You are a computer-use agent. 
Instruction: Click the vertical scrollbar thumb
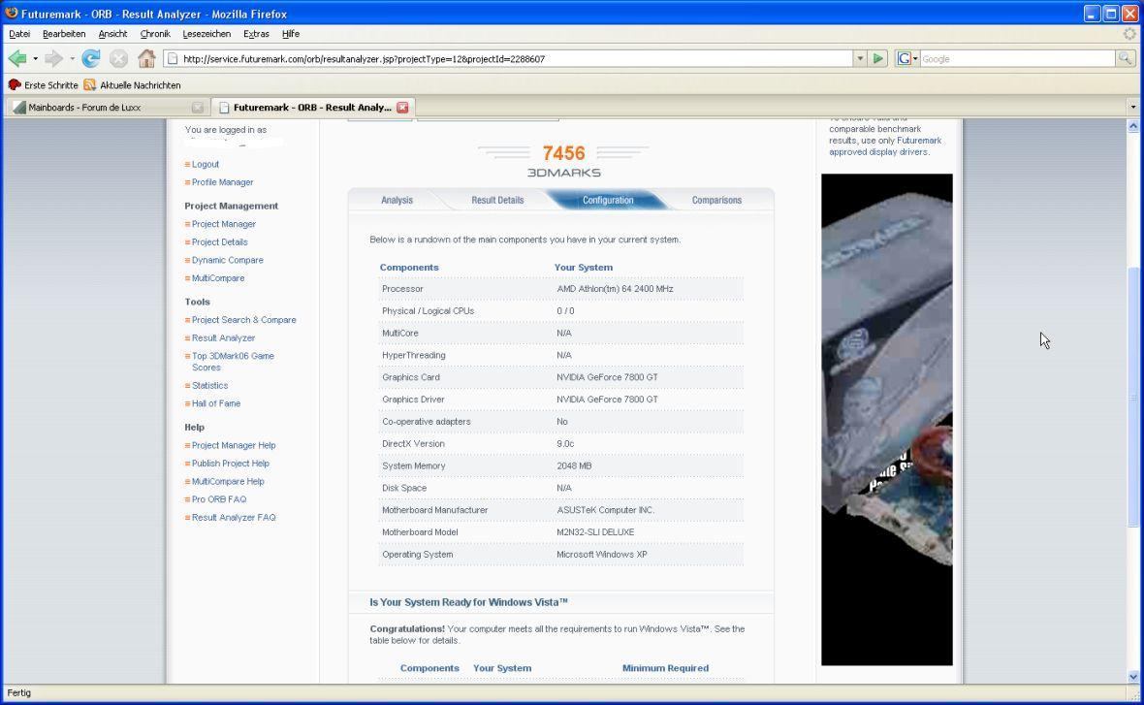[x=1133, y=397]
